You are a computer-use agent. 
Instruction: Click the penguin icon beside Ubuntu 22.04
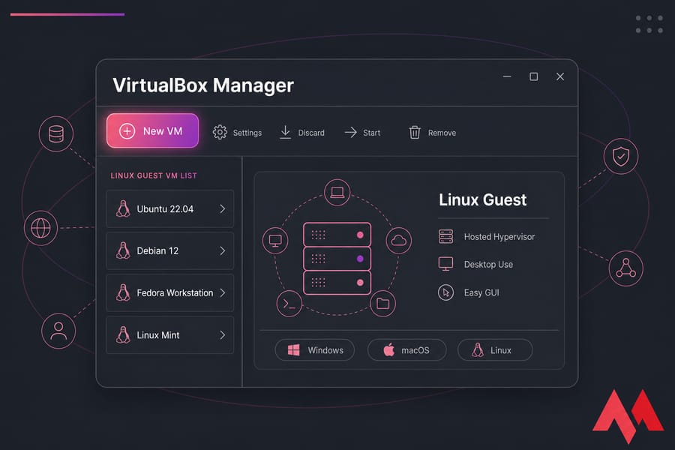[123, 208]
